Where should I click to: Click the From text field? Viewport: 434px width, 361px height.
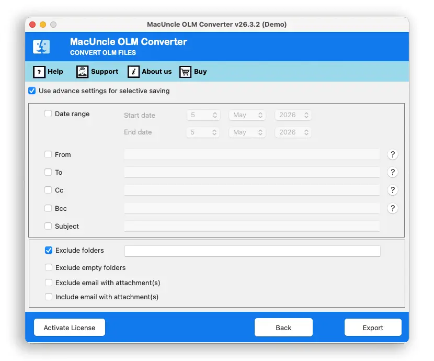[252, 154]
